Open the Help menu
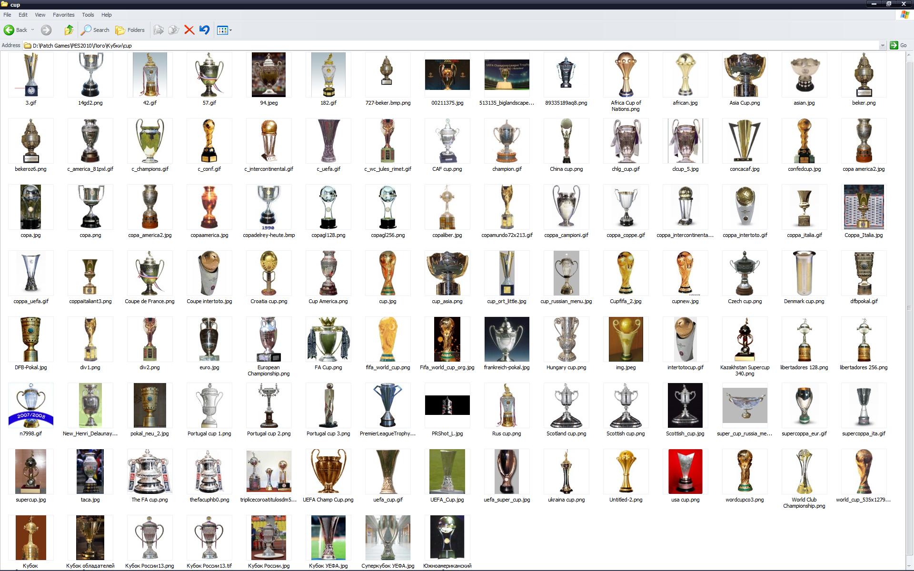This screenshot has height=571, width=914. click(x=107, y=15)
